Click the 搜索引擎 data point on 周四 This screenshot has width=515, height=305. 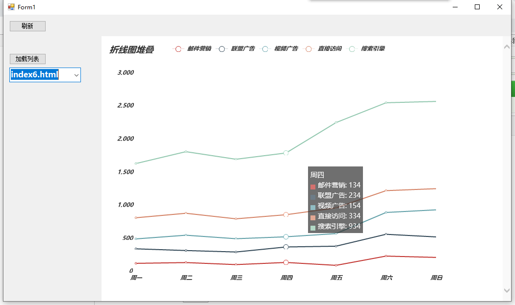tap(286, 153)
